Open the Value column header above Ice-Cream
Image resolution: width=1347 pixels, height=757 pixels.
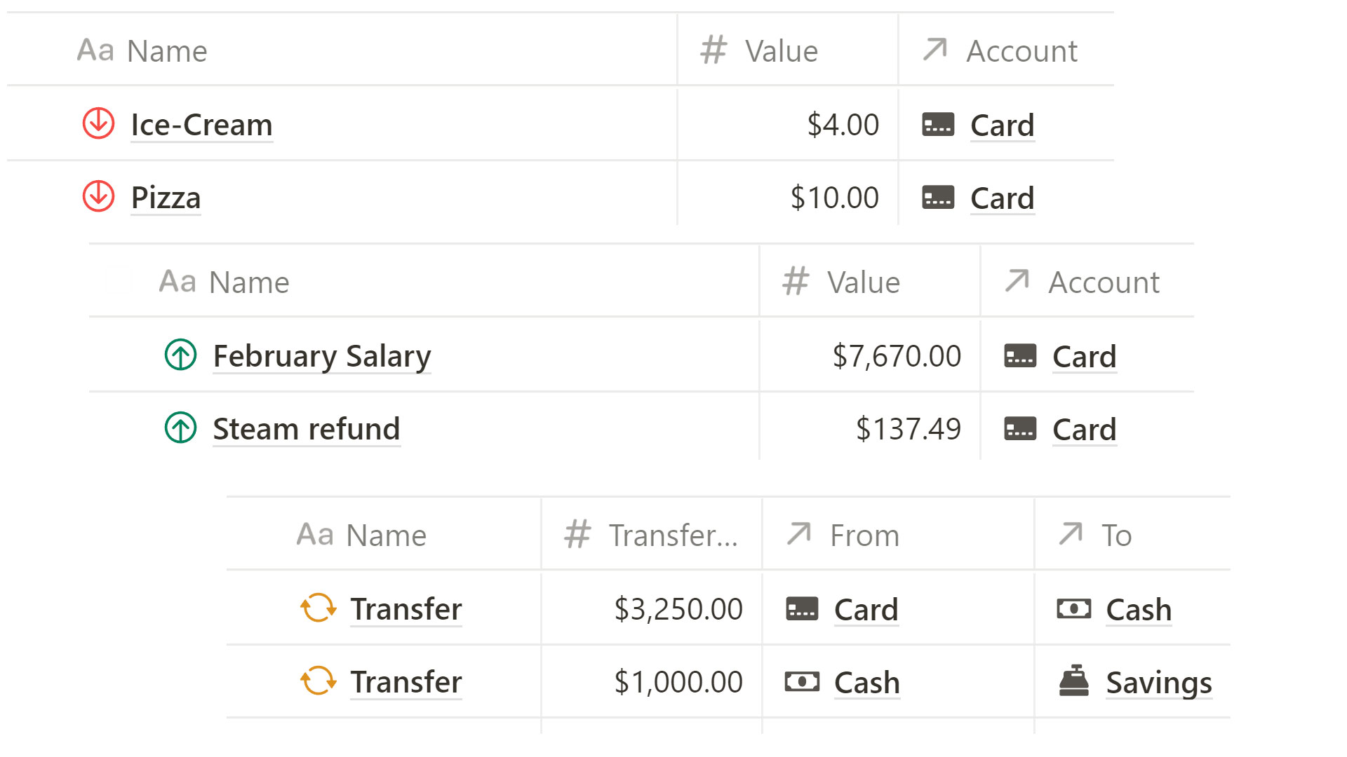[x=781, y=51]
